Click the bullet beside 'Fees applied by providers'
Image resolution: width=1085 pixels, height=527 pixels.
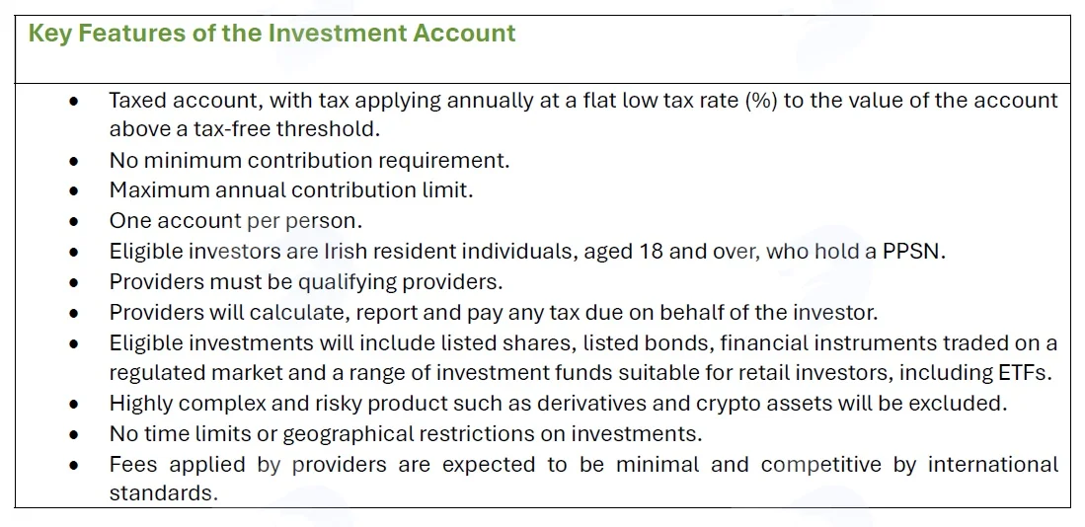(74, 466)
